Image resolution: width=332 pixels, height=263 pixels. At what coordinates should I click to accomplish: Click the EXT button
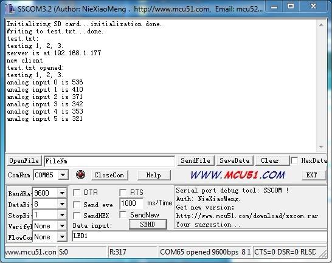[x=312, y=175]
